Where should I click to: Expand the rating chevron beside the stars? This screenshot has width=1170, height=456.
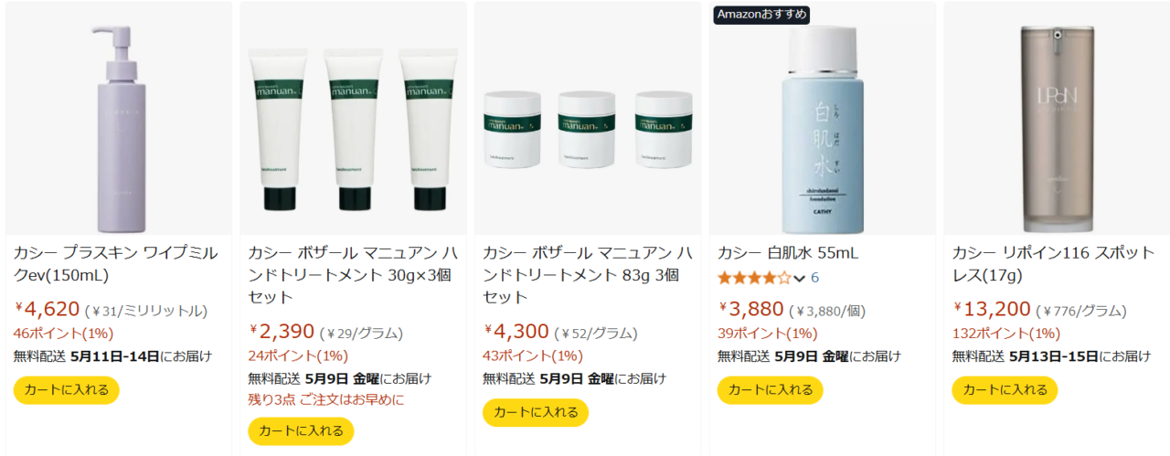[x=800, y=278]
